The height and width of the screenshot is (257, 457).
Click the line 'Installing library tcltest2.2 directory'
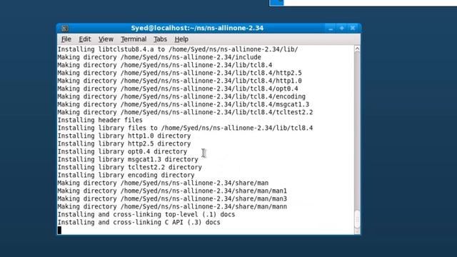130,167
